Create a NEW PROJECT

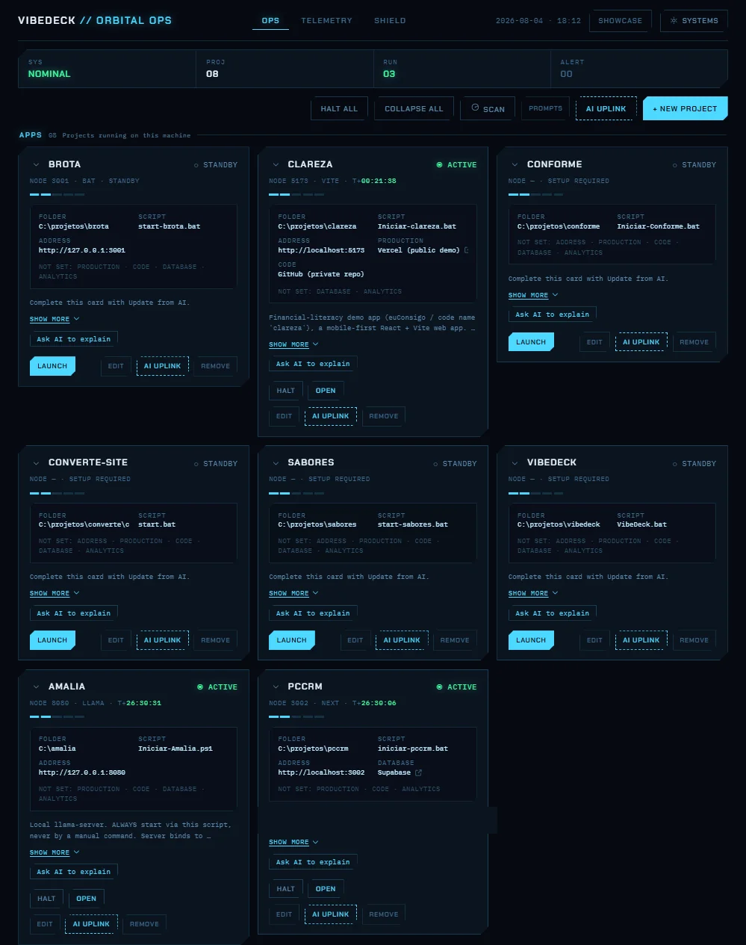685,108
